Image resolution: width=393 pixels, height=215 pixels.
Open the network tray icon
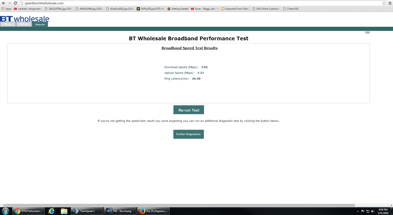tap(368, 211)
